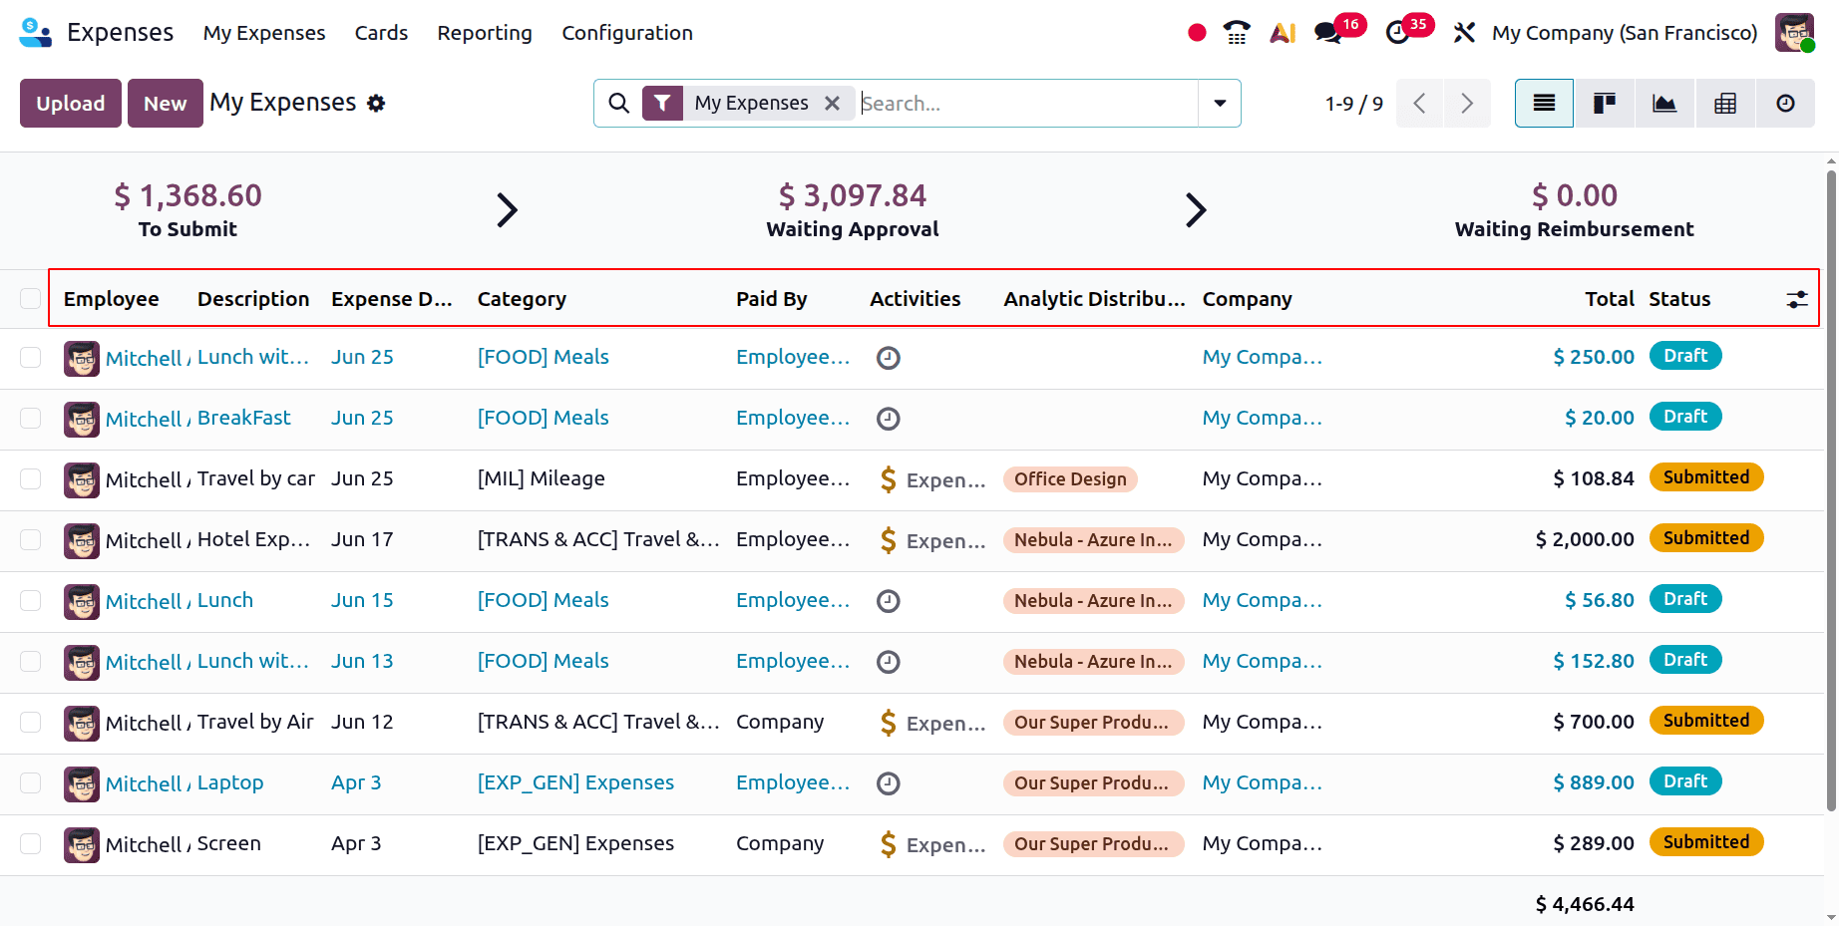Click dollar activity icon for Travel by Air
This screenshot has height=926, width=1839.
[x=888, y=723]
